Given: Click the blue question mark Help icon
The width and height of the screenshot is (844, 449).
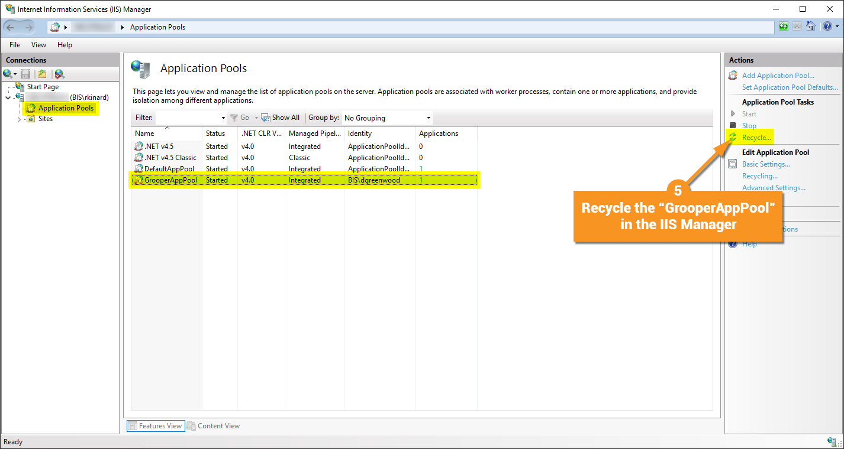Looking at the screenshot, I should 826,27.
